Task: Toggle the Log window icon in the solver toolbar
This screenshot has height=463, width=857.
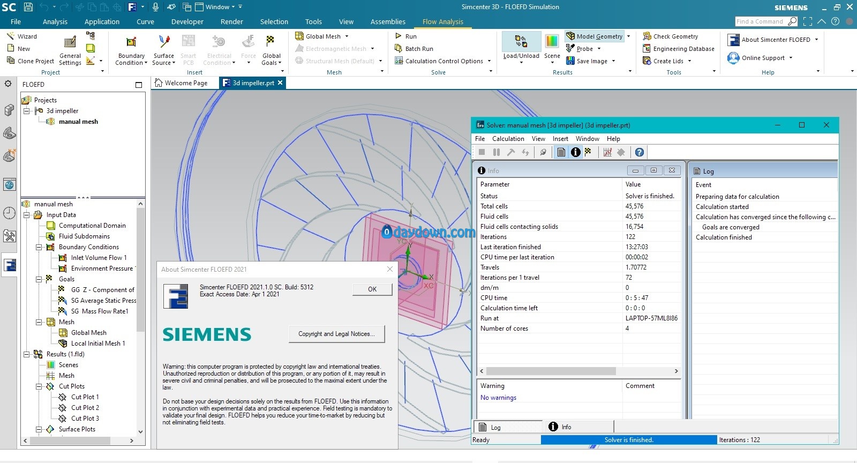Action: [x=561, y=152]
